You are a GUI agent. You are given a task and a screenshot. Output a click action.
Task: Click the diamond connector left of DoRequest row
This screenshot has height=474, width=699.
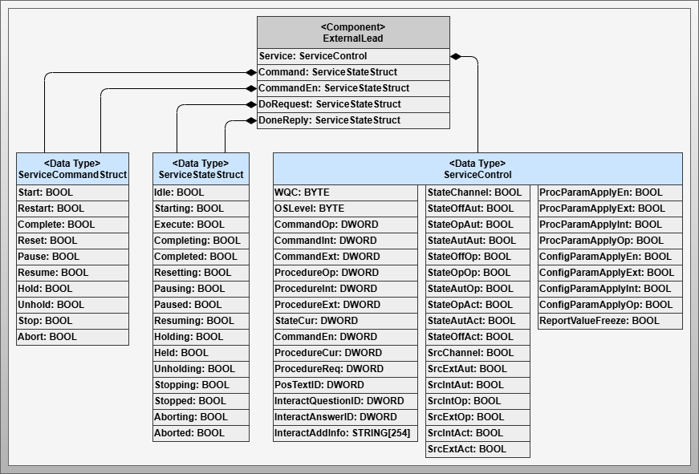[x=251, y=104]
